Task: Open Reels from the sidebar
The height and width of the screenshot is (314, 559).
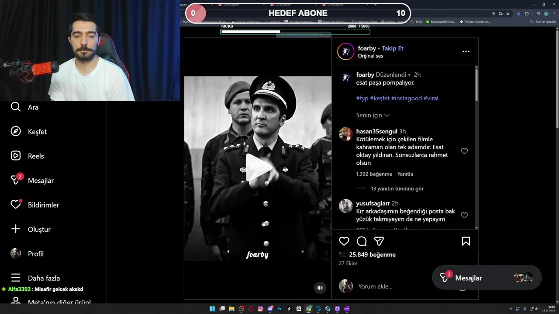Action: coord(27,156)
